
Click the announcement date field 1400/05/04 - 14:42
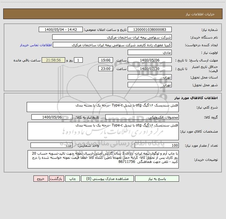coord(61,30)
